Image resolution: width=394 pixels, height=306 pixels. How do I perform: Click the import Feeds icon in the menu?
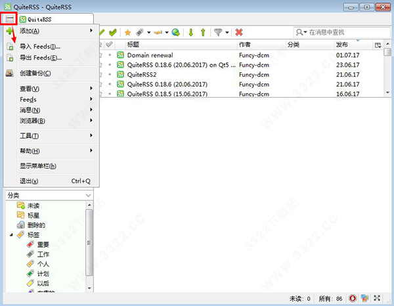(10, 47)
